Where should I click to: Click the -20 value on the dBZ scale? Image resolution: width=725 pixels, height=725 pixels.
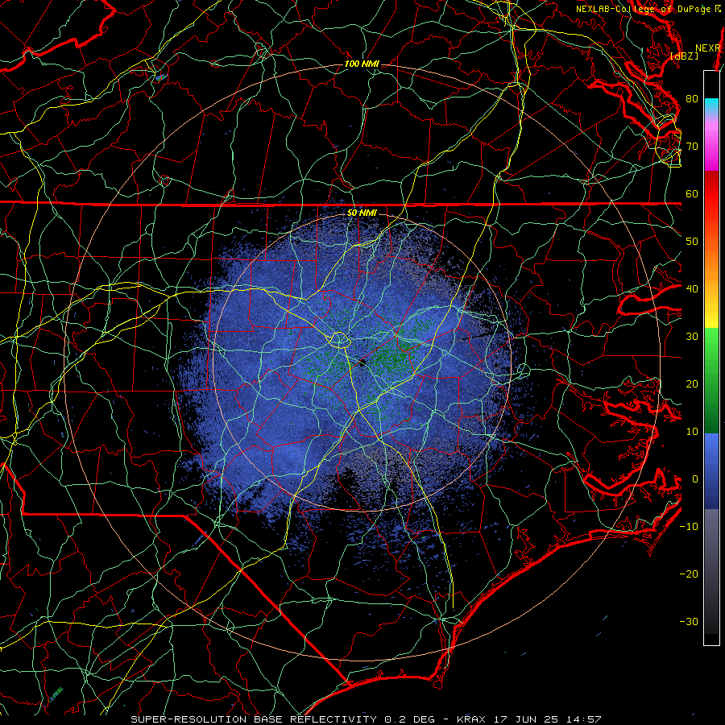pyautogui.click(x=689, y=574)
